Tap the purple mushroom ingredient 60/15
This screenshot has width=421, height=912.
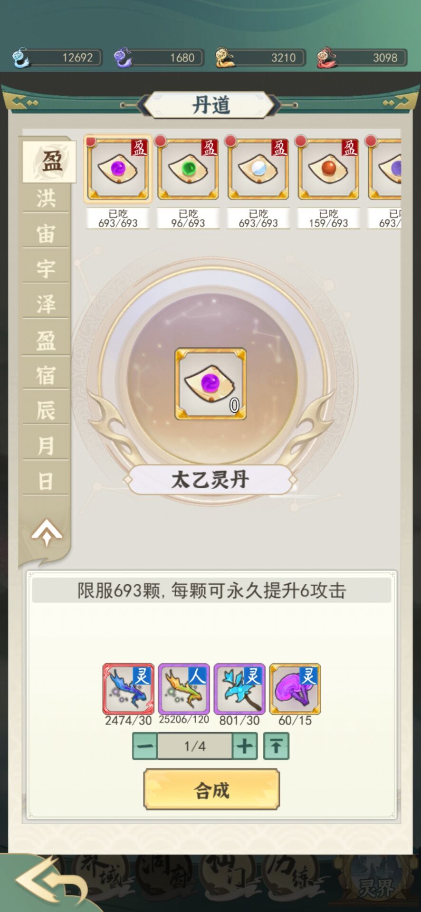pyautogui.click(x=295, y=689)
